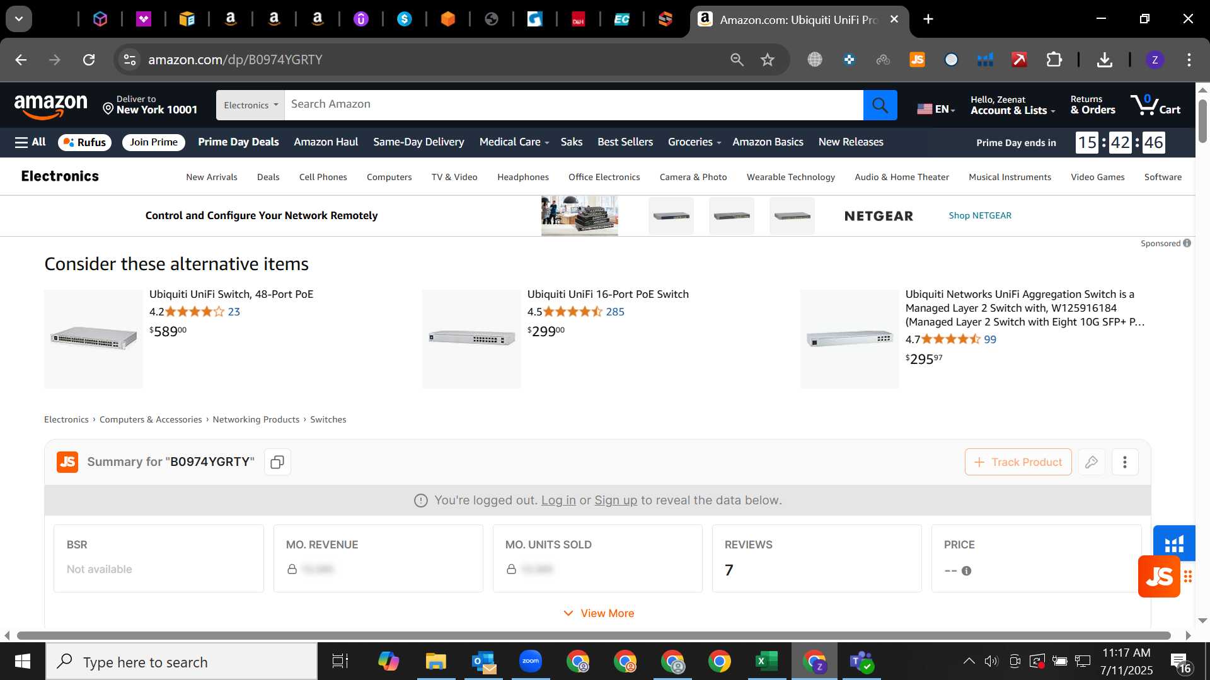Click the Windows taskbar search box
The width and height of the screenshot is (1210, 680).
pos(181,662)
